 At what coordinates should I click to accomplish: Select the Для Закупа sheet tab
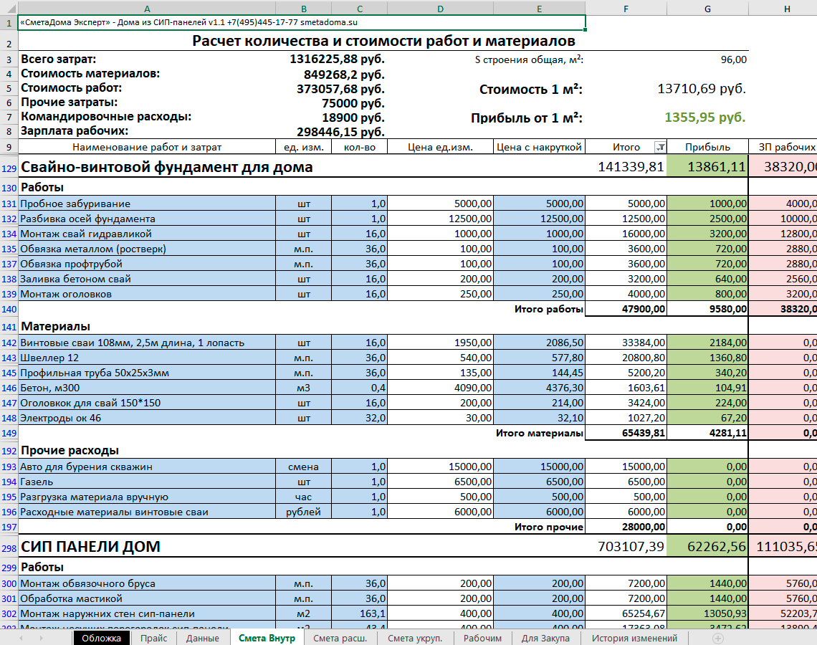[x=545, y=639]
